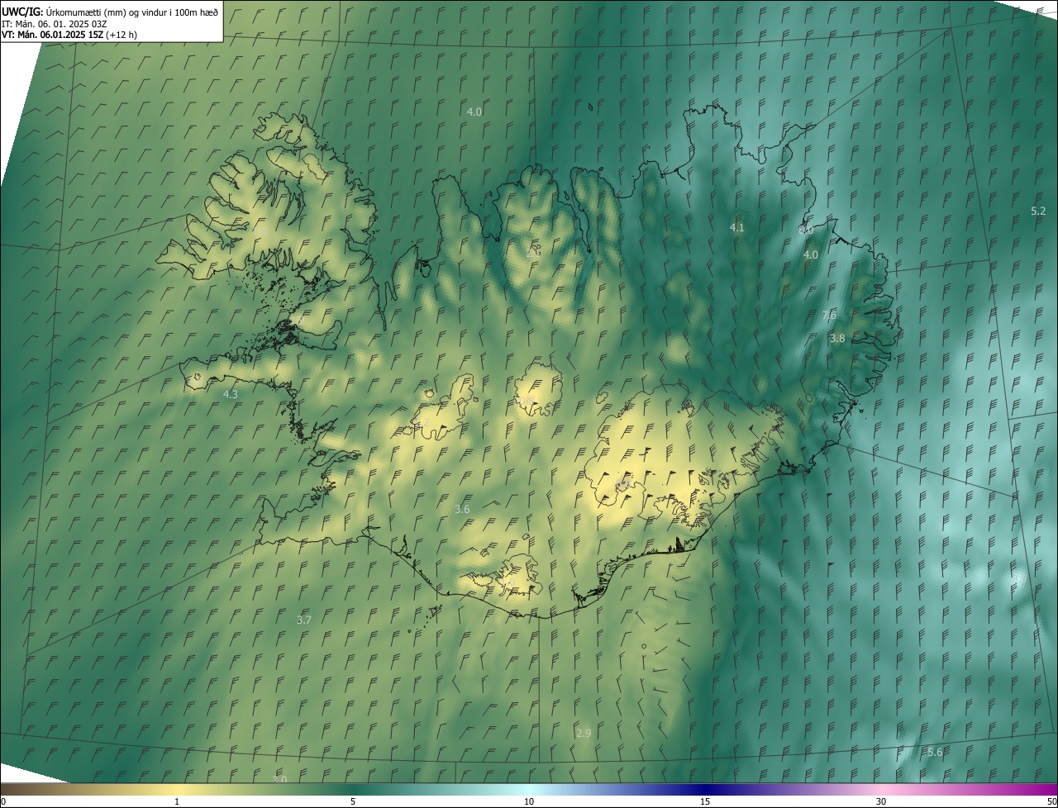Viewport: 1058px width, 808px height.
Task: Click the 5 label on the color scale
Action: (x=353, y=802)
